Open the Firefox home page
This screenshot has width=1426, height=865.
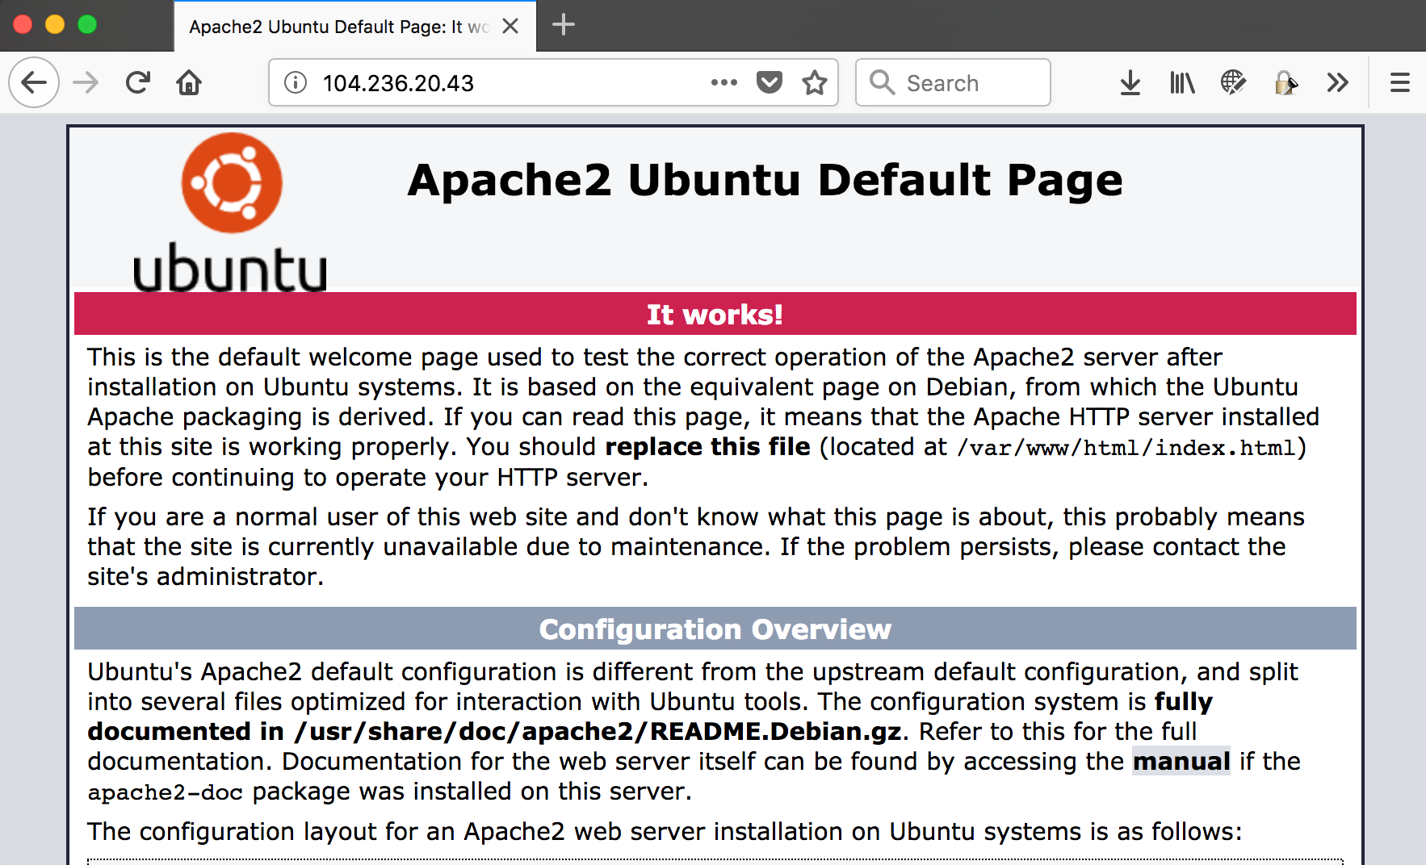pyautogui.click(x=189, y=82)
